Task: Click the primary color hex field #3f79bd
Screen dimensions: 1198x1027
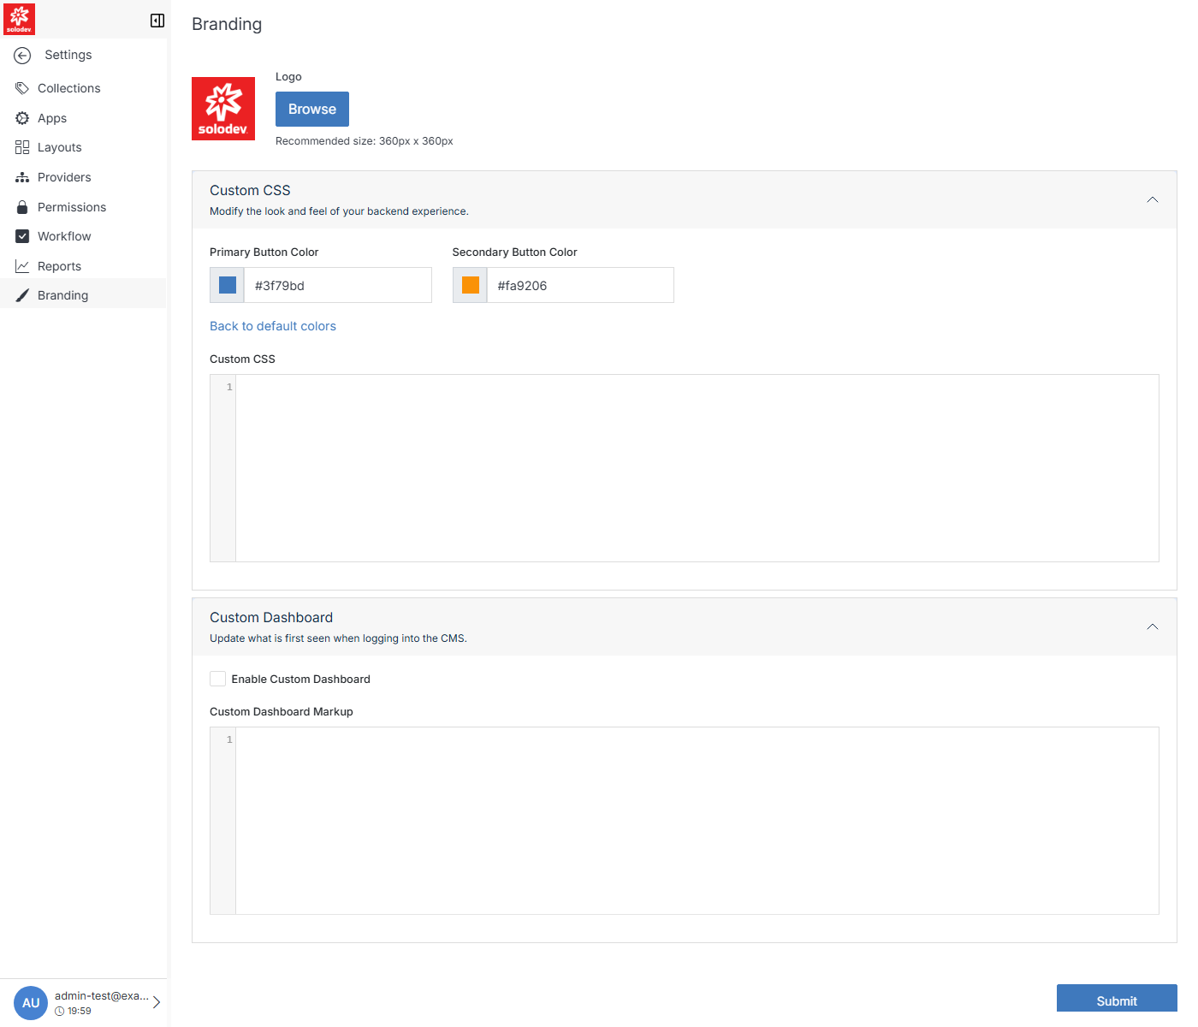Action: click(338, 285)
